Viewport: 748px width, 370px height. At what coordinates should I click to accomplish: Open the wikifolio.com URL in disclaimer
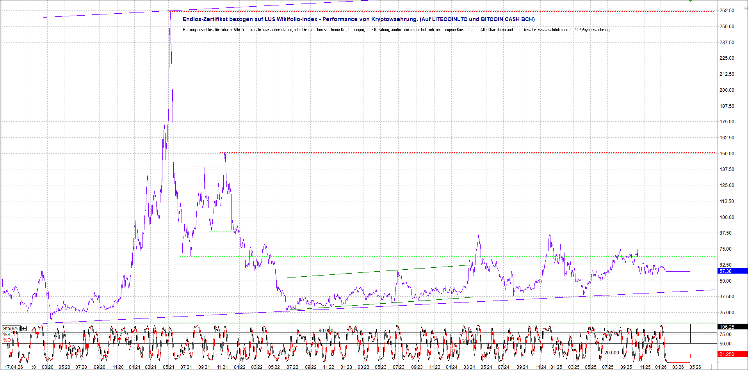pyautogui.click(x=575, y=30)
